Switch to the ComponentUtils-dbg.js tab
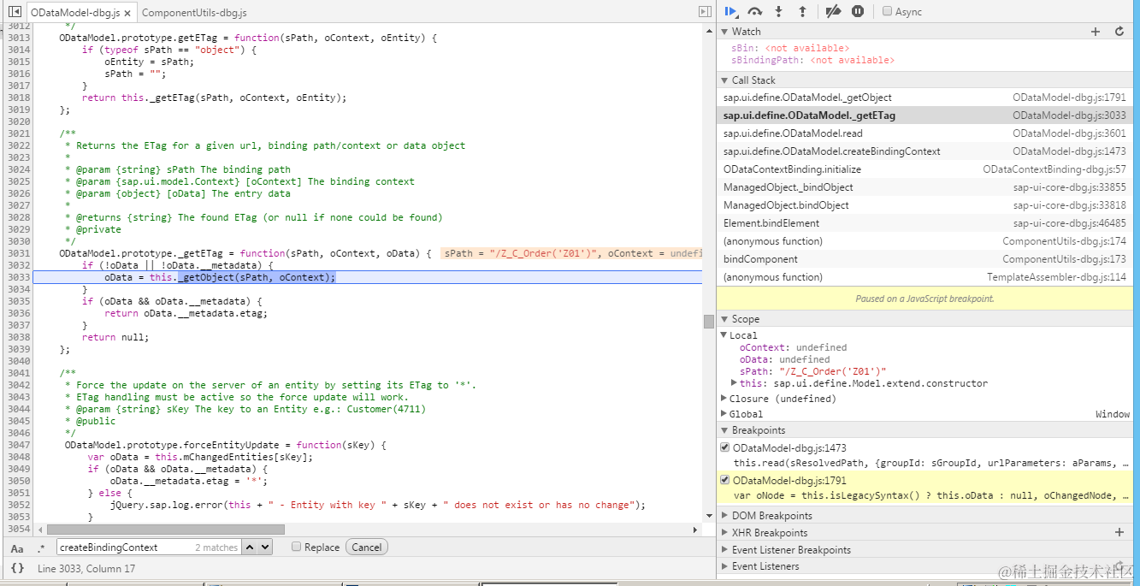1140x586 pixels. (194, 13)
